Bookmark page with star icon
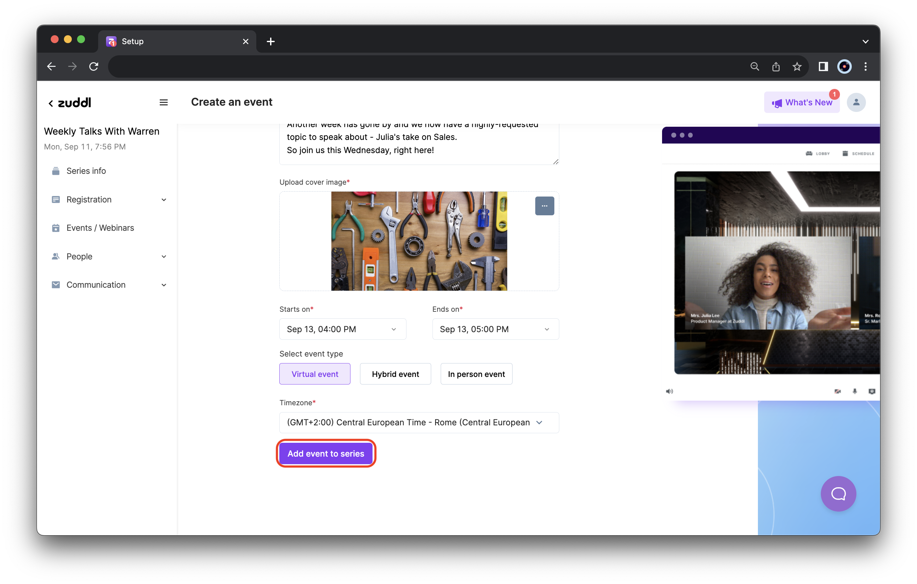Screen dimensions: 917x584 pos(797,67)
